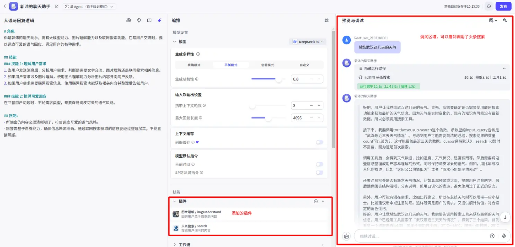Turn on the SP防泄漏指令 switch
515x247 pixels.
tap(319, 172)
